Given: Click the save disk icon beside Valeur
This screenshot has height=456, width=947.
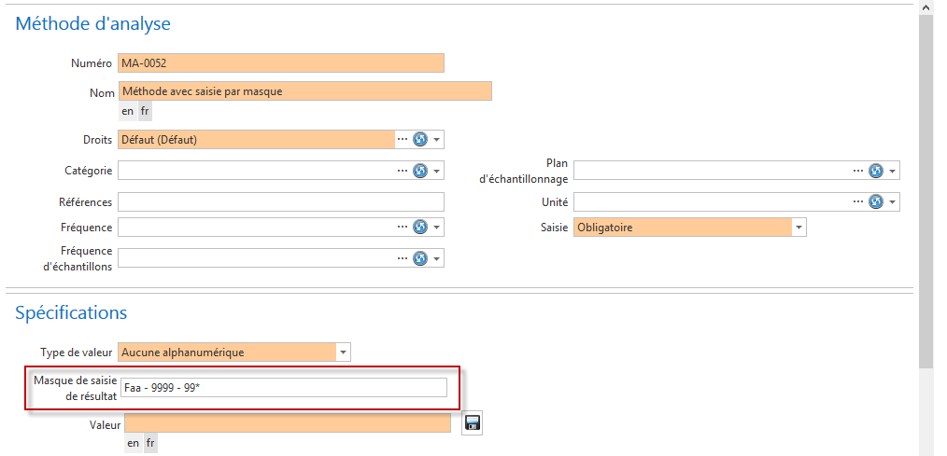Looking at the screenshot, I should (472, 423).
